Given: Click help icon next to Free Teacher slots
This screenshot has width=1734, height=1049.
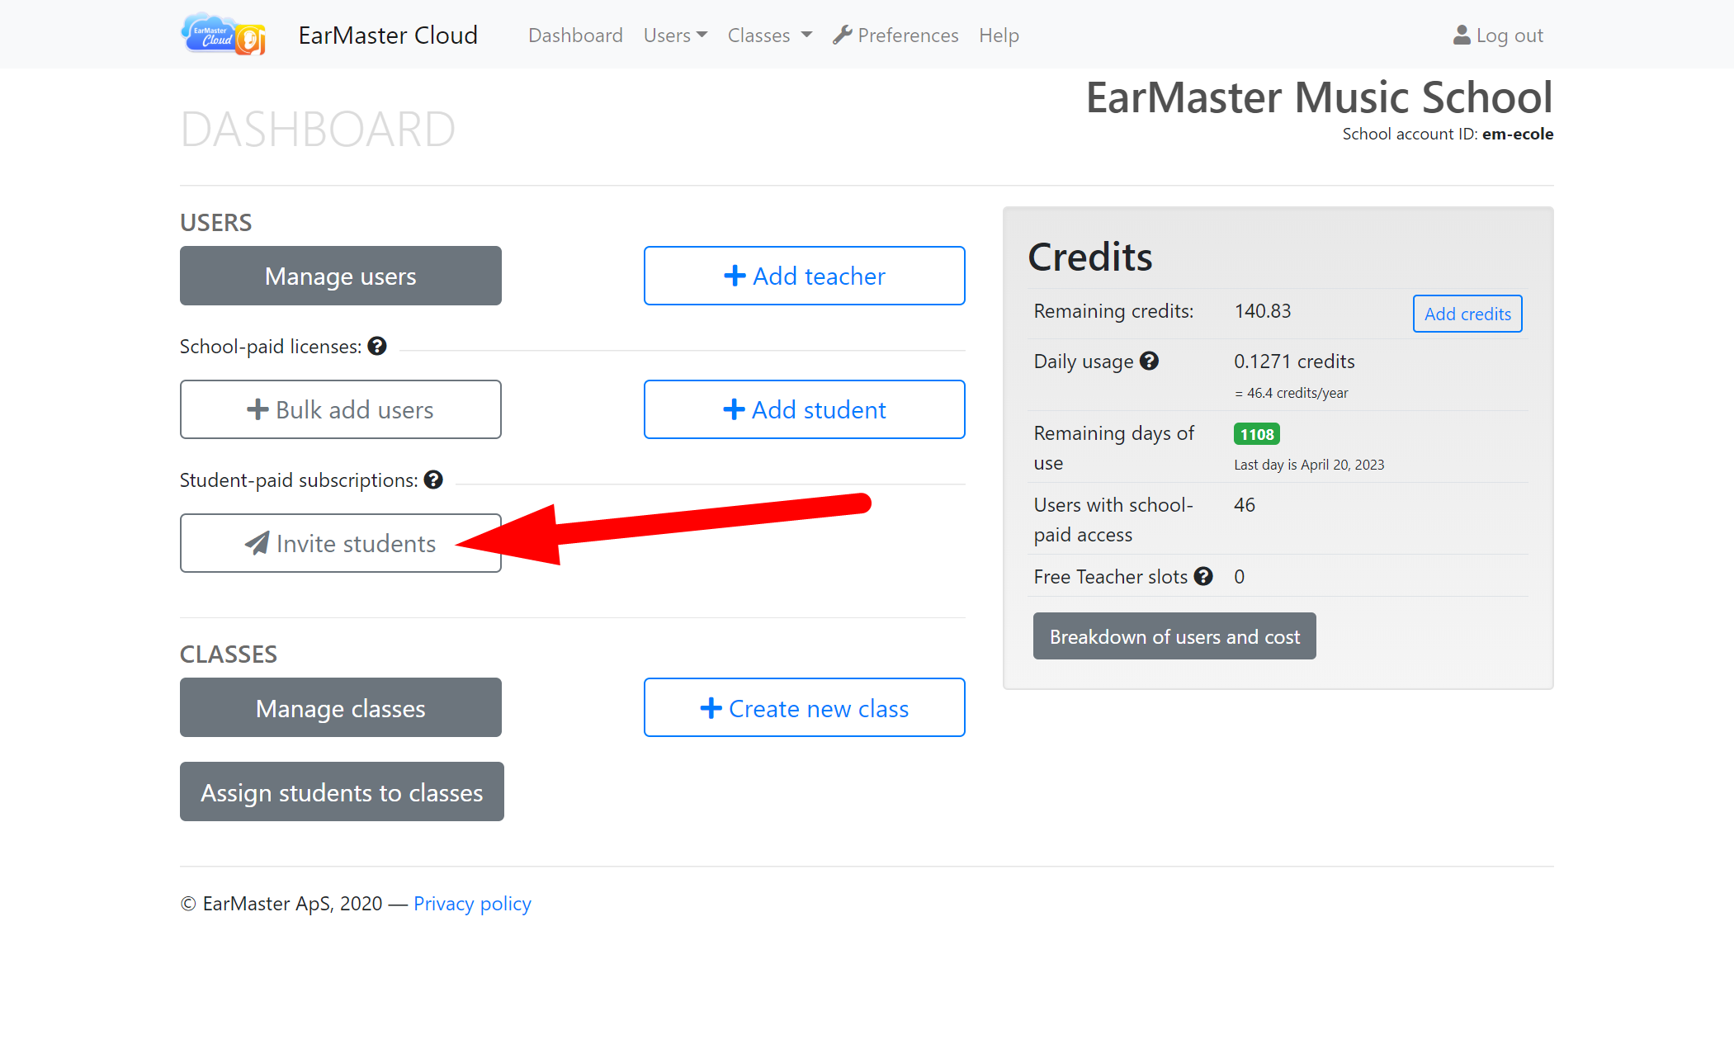Looking at the screenshot, I should pos(1203,577).
